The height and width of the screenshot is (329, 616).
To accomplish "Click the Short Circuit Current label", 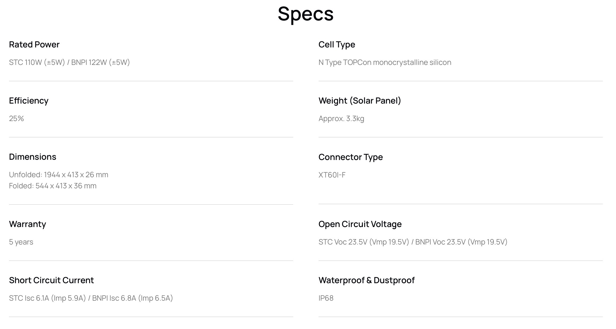I will tap(51, 280).
